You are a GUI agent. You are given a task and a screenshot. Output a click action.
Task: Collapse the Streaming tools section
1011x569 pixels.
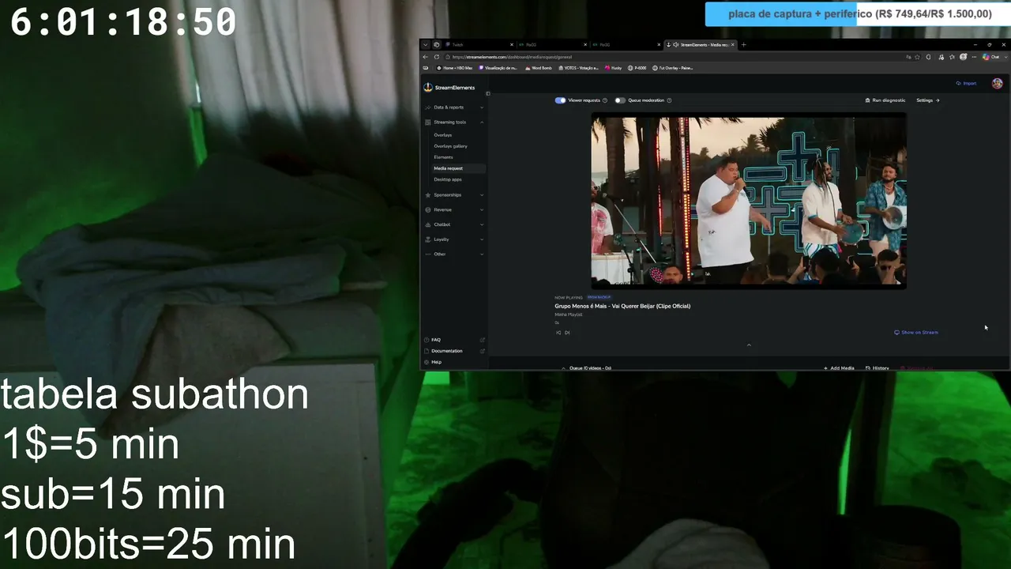454,122
